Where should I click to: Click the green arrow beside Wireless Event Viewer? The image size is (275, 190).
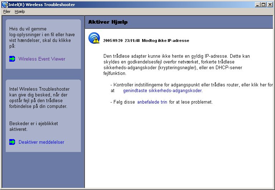tap(12, 59)
